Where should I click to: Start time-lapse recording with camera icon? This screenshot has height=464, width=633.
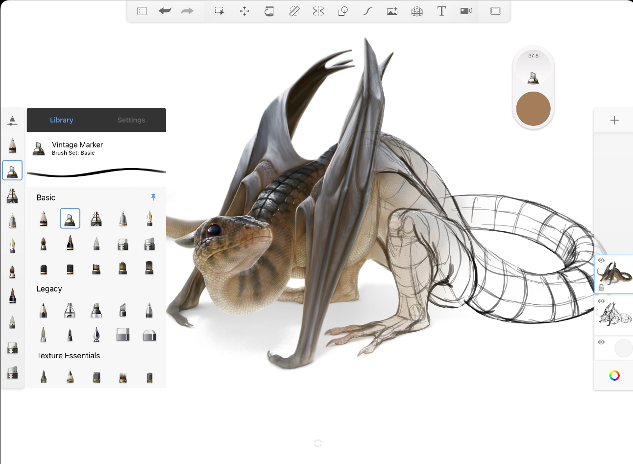tap(466, 11)
